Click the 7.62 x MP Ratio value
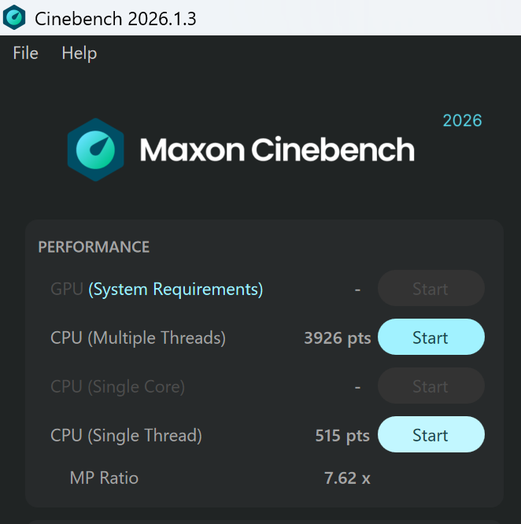The image size is (521, 524). click(x=347, y=478)
